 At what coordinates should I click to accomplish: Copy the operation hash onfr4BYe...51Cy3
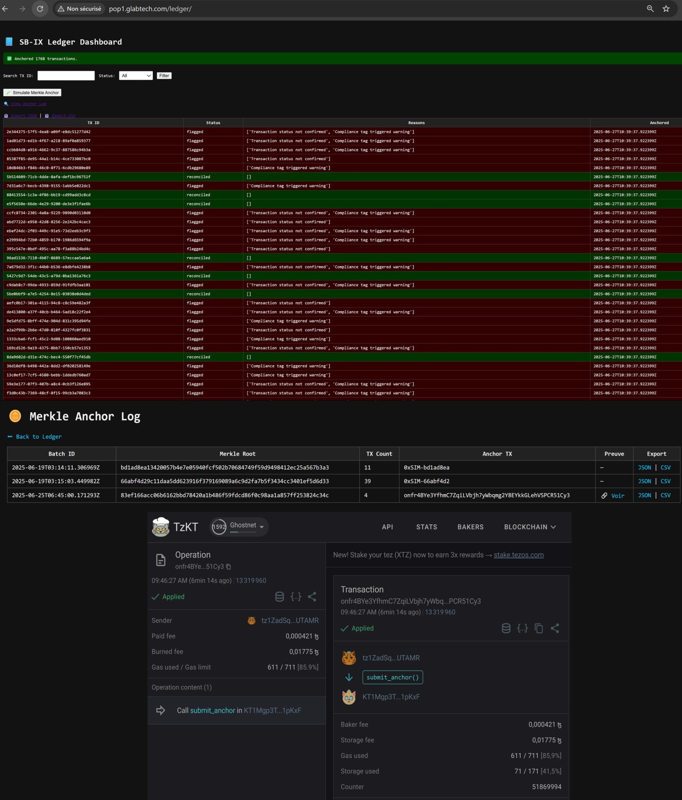(229, 567)
